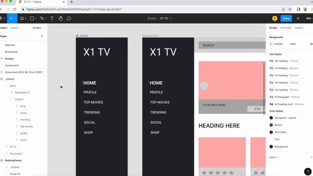Add an export setting with plus

[x=311, y=157]
